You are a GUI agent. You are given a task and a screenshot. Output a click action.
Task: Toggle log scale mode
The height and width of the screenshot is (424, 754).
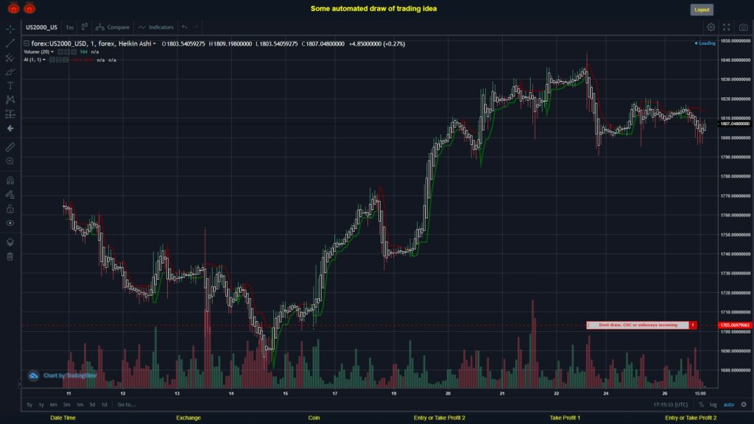[713, 405]
